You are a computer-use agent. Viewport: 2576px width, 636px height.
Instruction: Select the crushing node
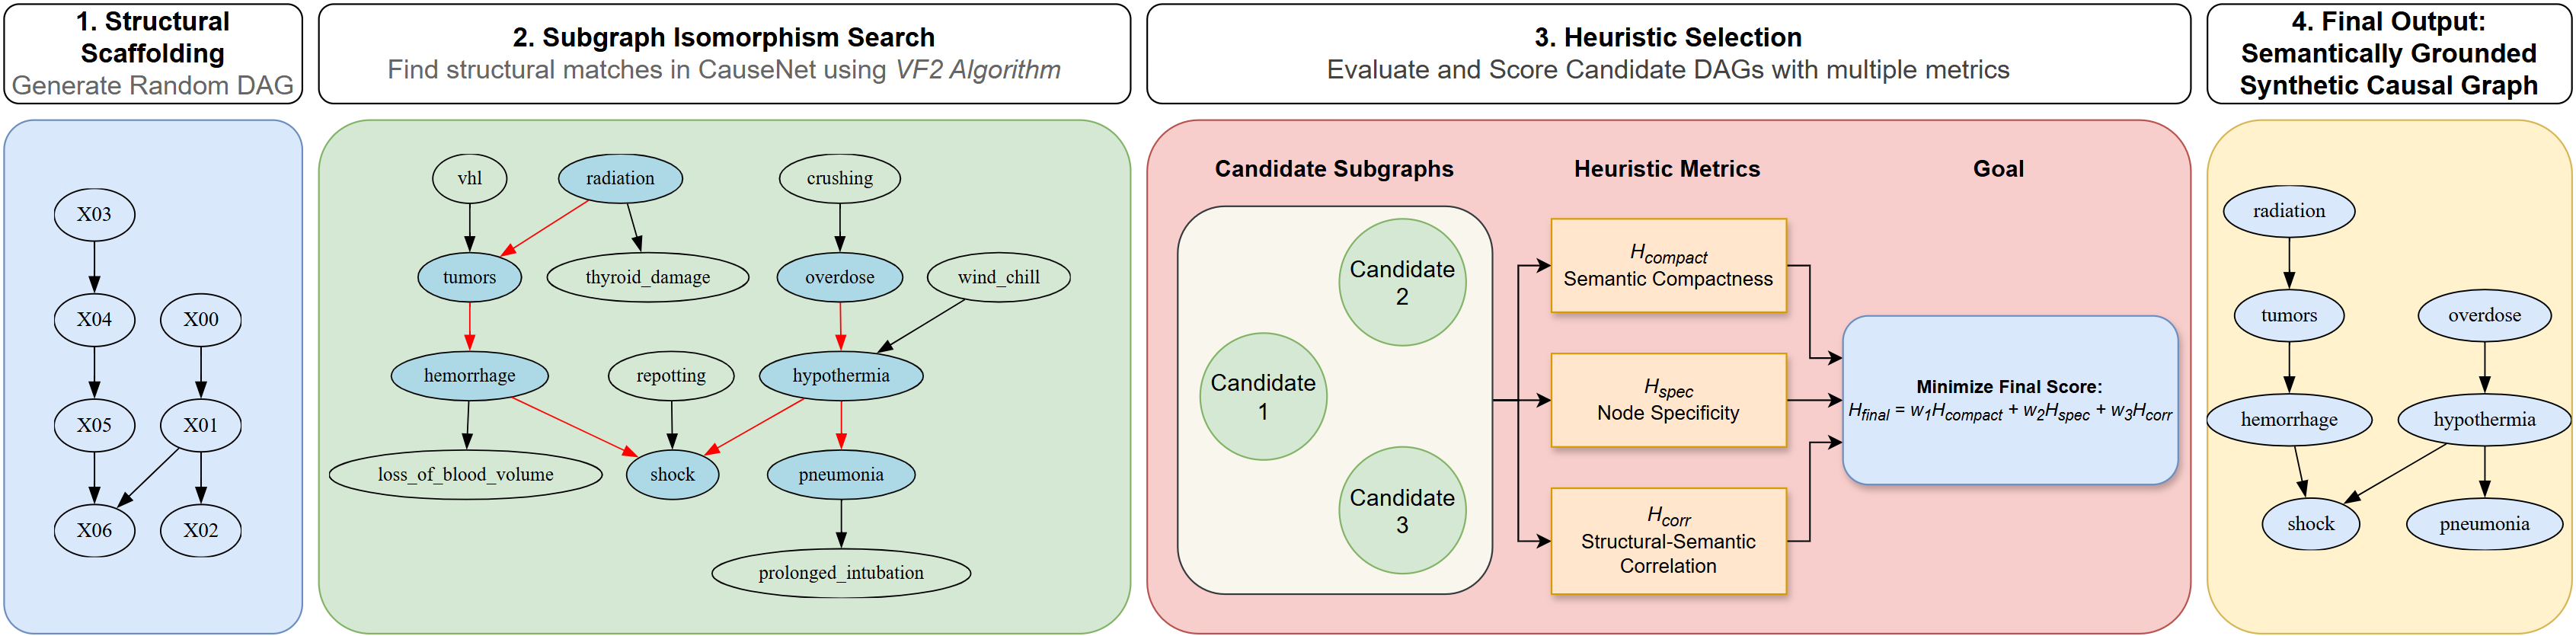(839, 179)
